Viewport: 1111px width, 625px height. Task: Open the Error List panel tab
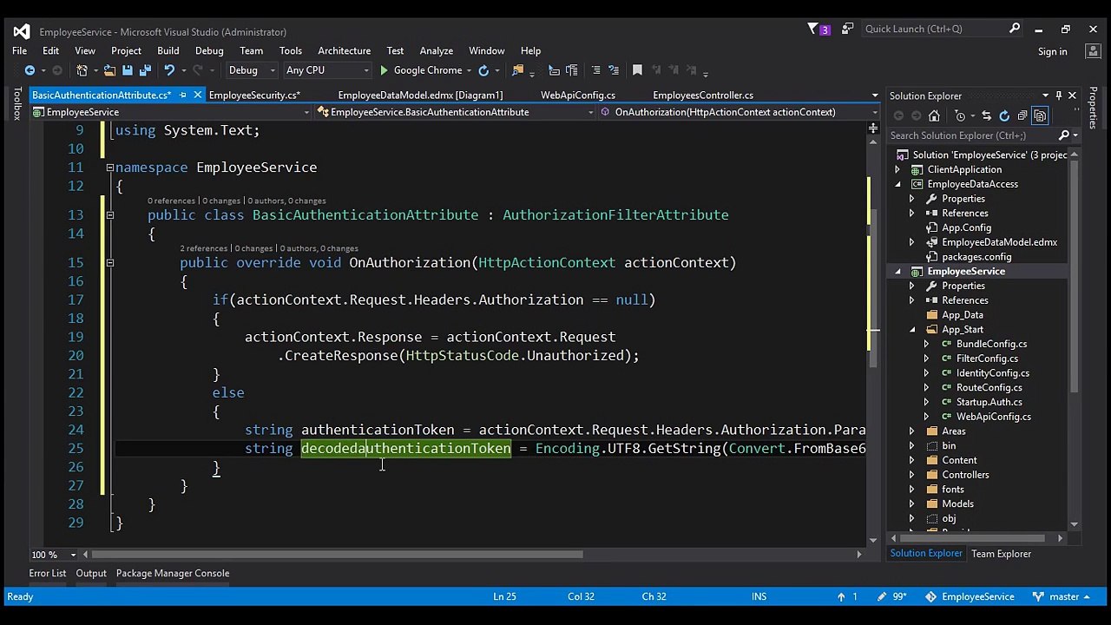tap(47, 573)
